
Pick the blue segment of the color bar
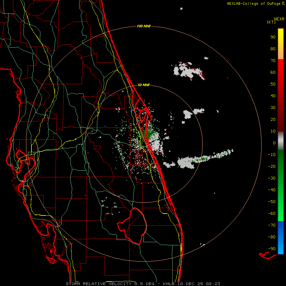(281, 238)
